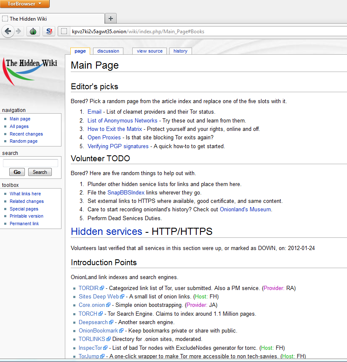
Task: Open the TorBrowser dropdown menu
Action: (24, 4)
